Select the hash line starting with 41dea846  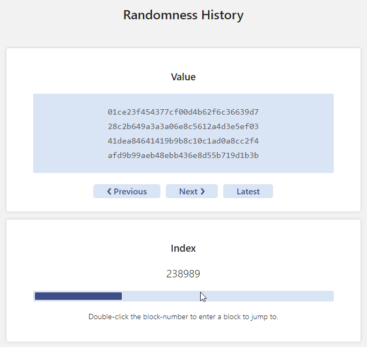click(x=183, y=141)
